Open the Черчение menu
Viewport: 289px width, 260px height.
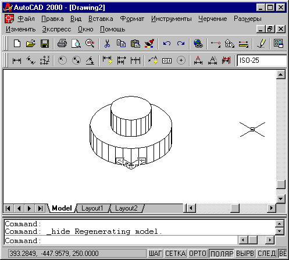pos(212,19)
